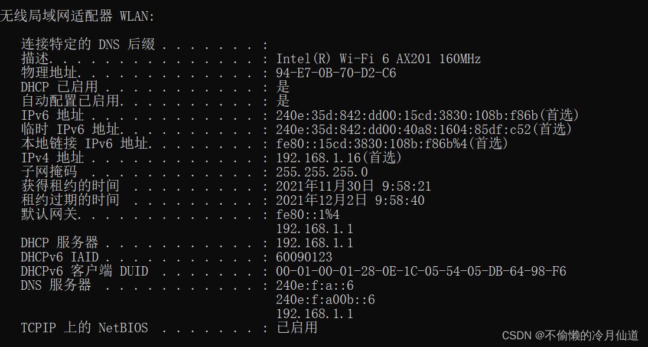648x347 pixels.
Task: Click the TCPIP 上的 NetBIOS value 已启用
Action: (297, 328)
